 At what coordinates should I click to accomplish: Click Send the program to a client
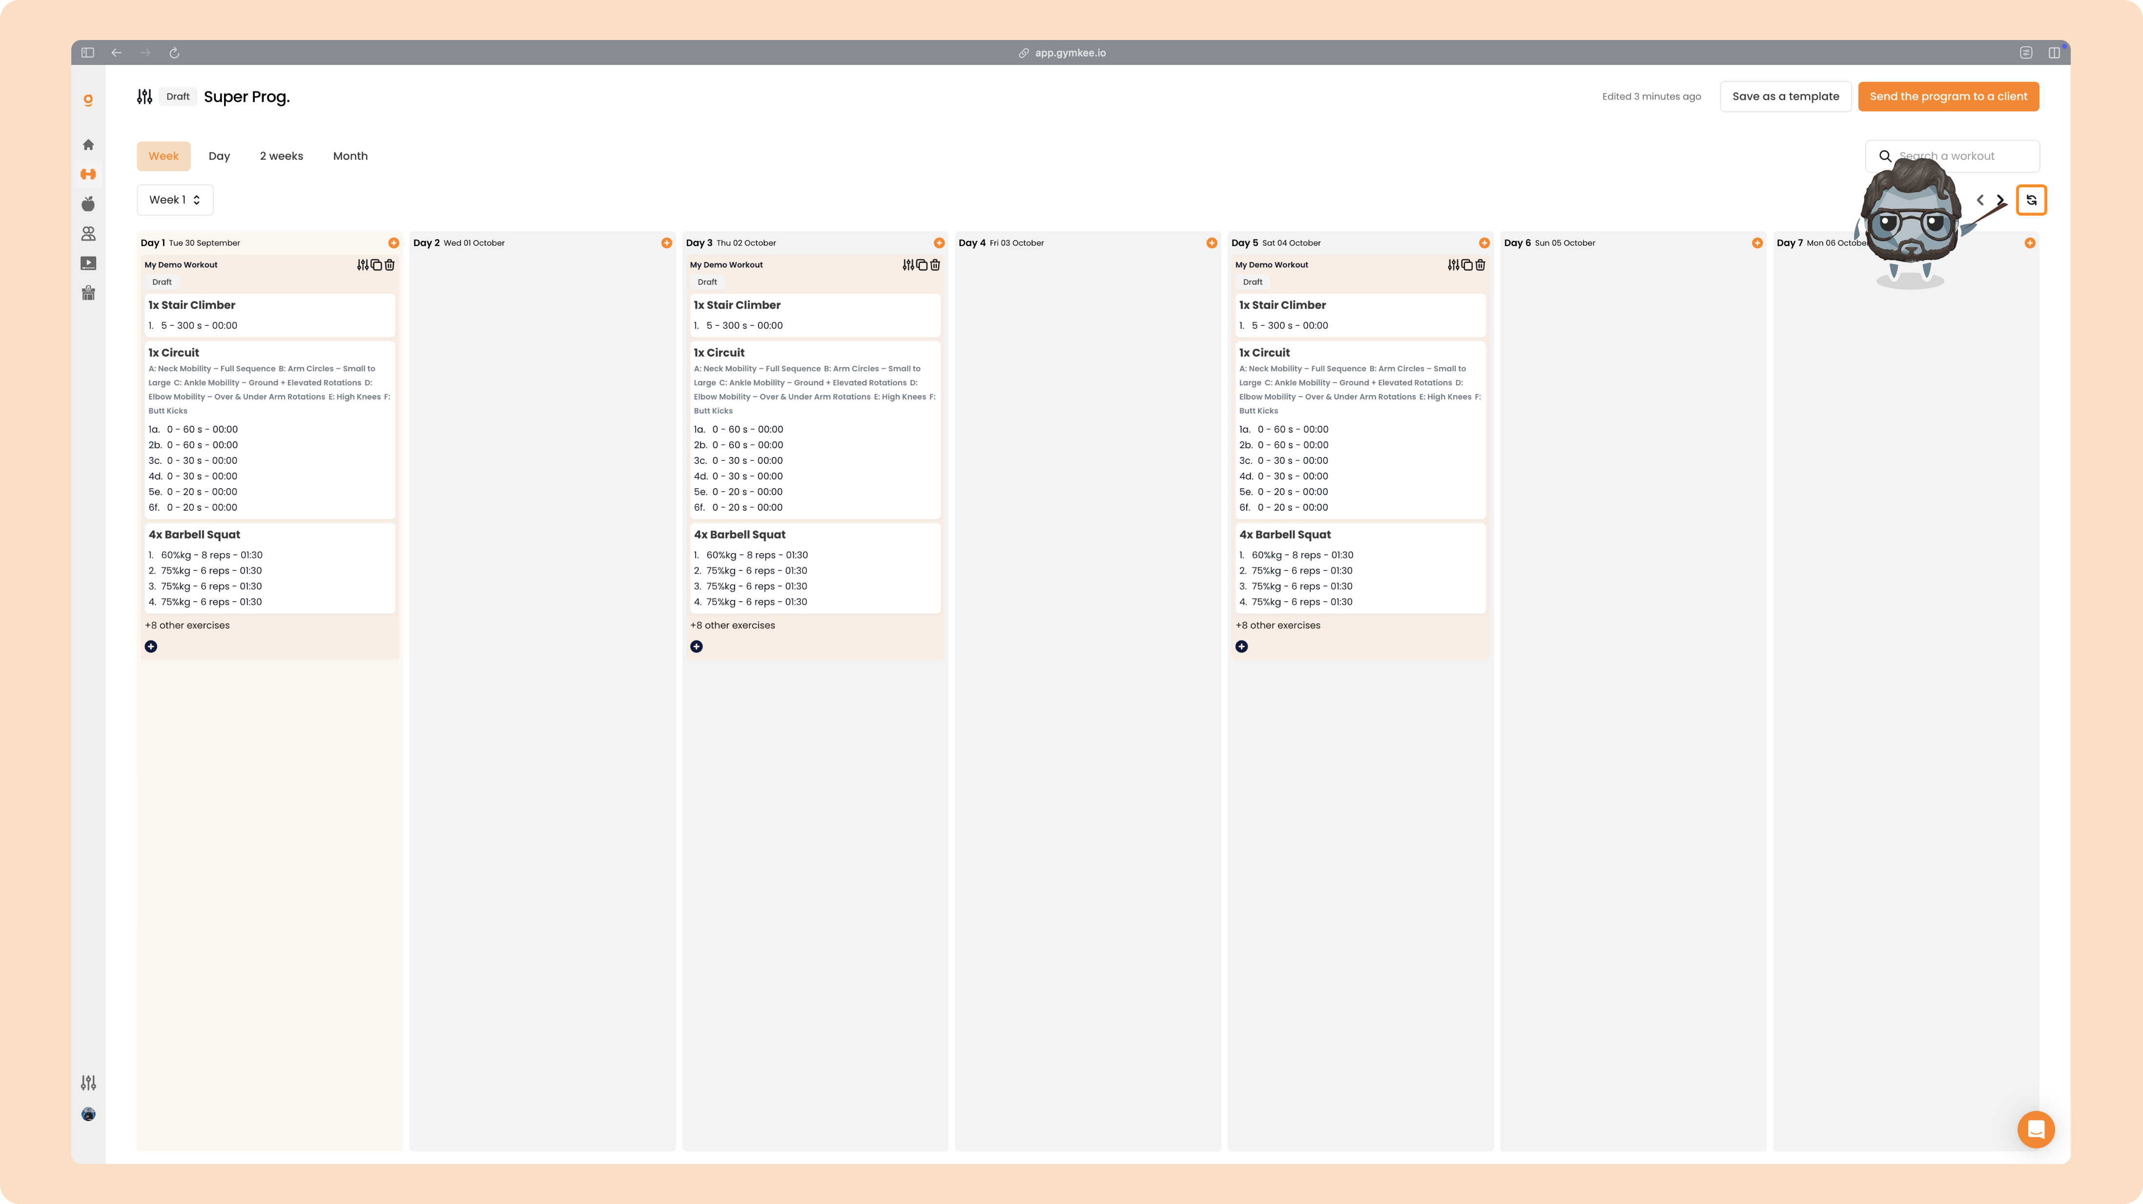1948,97
